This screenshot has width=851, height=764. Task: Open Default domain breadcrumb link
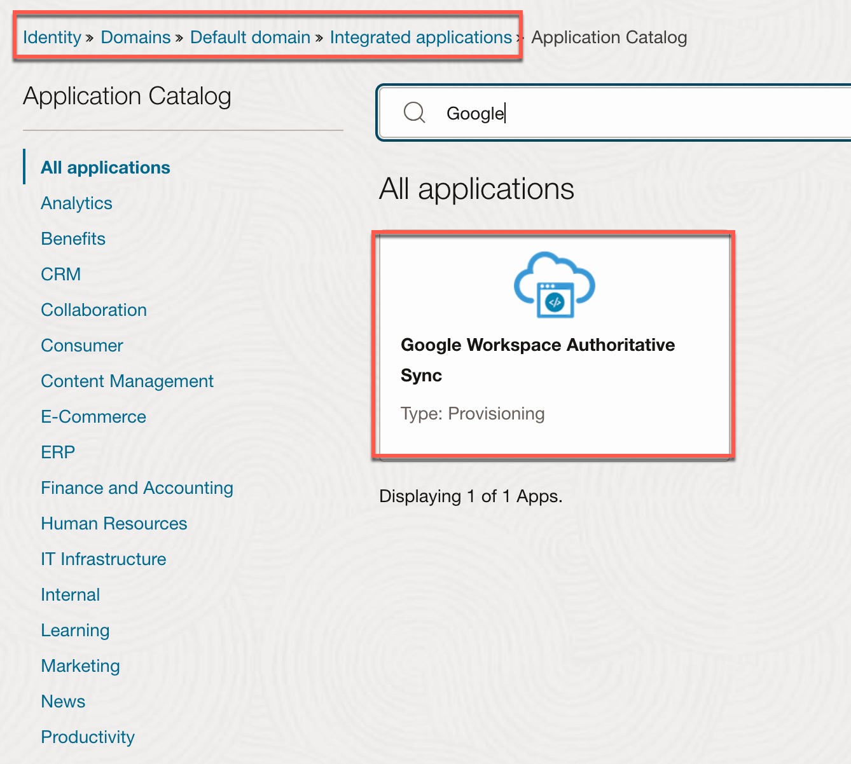pos(250,38)
